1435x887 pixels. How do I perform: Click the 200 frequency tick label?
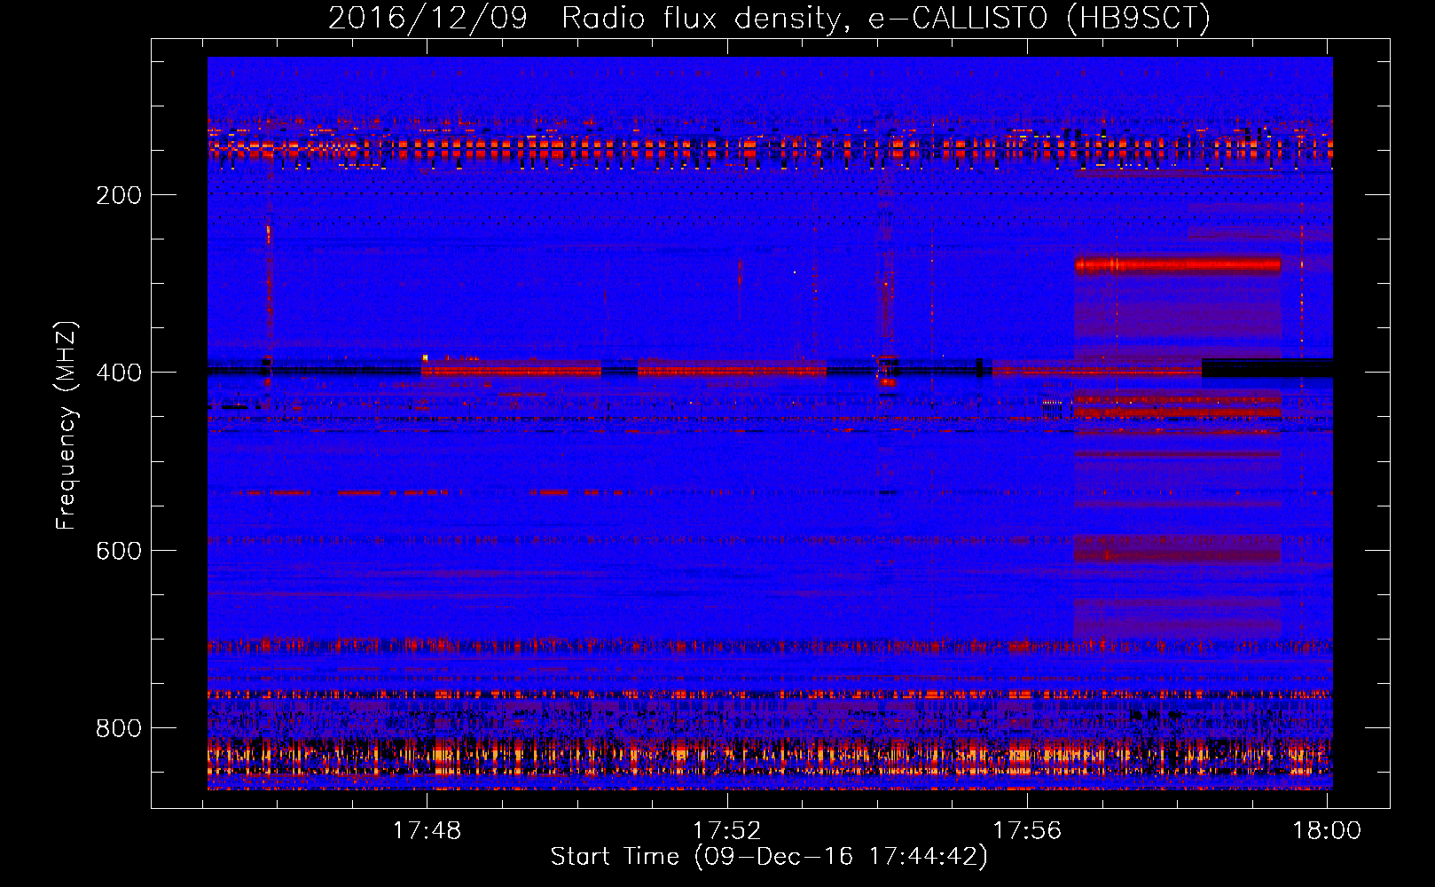(x=119, y=195)
